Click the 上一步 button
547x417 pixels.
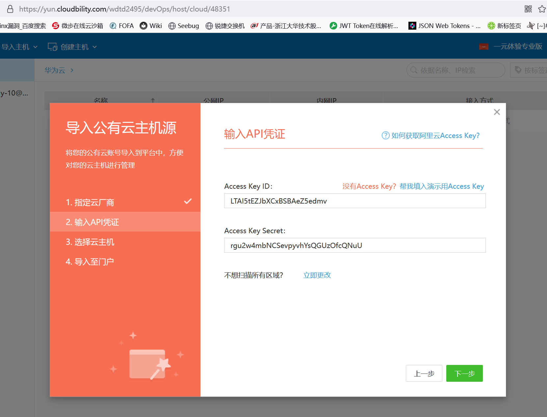click(424, 374)
